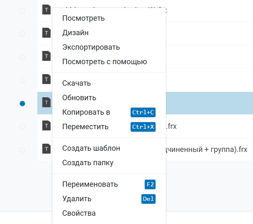Choose "Посмотреть" from the context menu
Screen dimensions: 253x224
point(83,18)
